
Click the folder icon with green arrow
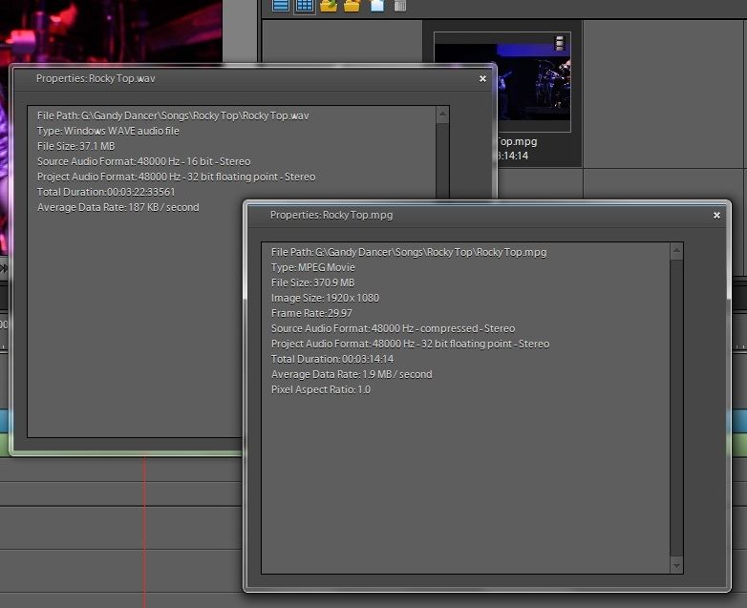(329, 5)
